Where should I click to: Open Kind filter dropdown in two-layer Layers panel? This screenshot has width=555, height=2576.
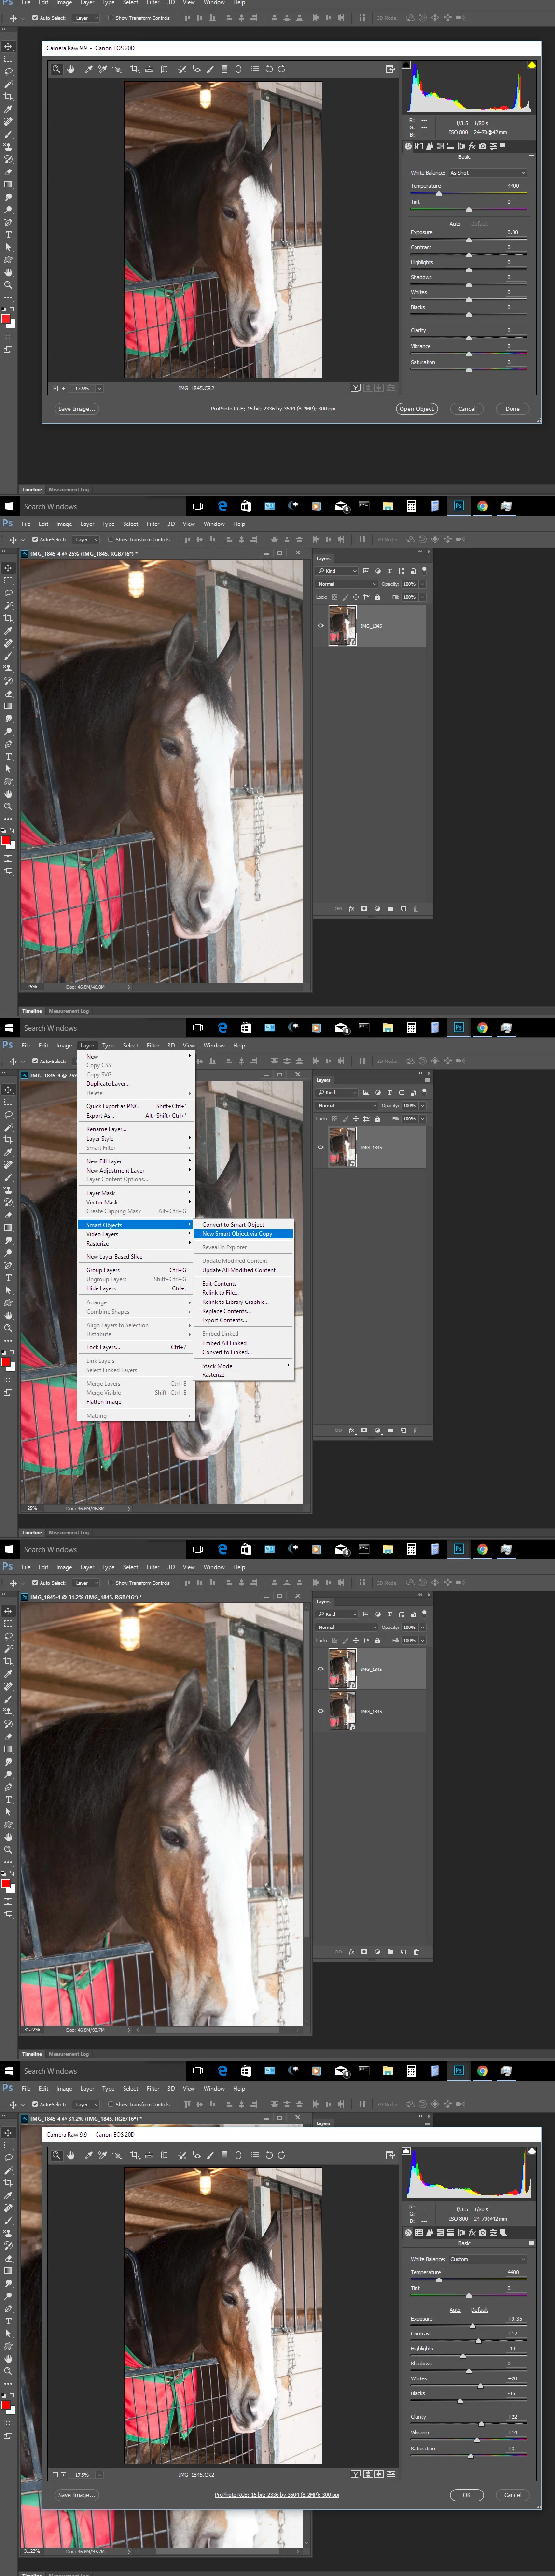337,1614
